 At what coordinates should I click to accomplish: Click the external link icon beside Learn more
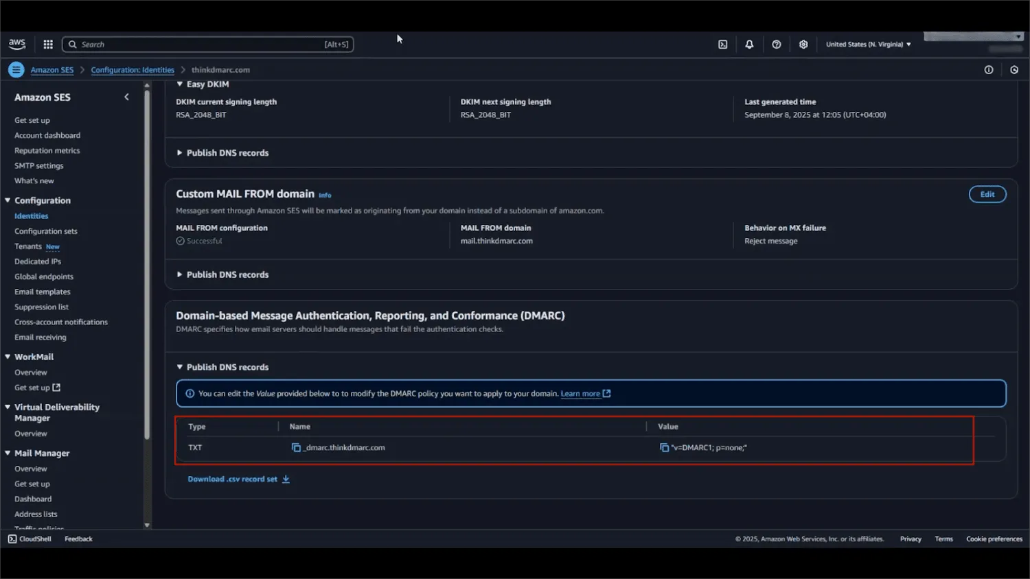[x=607, y=394]
